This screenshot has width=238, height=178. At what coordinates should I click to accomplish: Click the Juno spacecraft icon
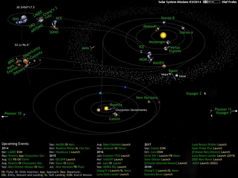click(x=92, y=48)
